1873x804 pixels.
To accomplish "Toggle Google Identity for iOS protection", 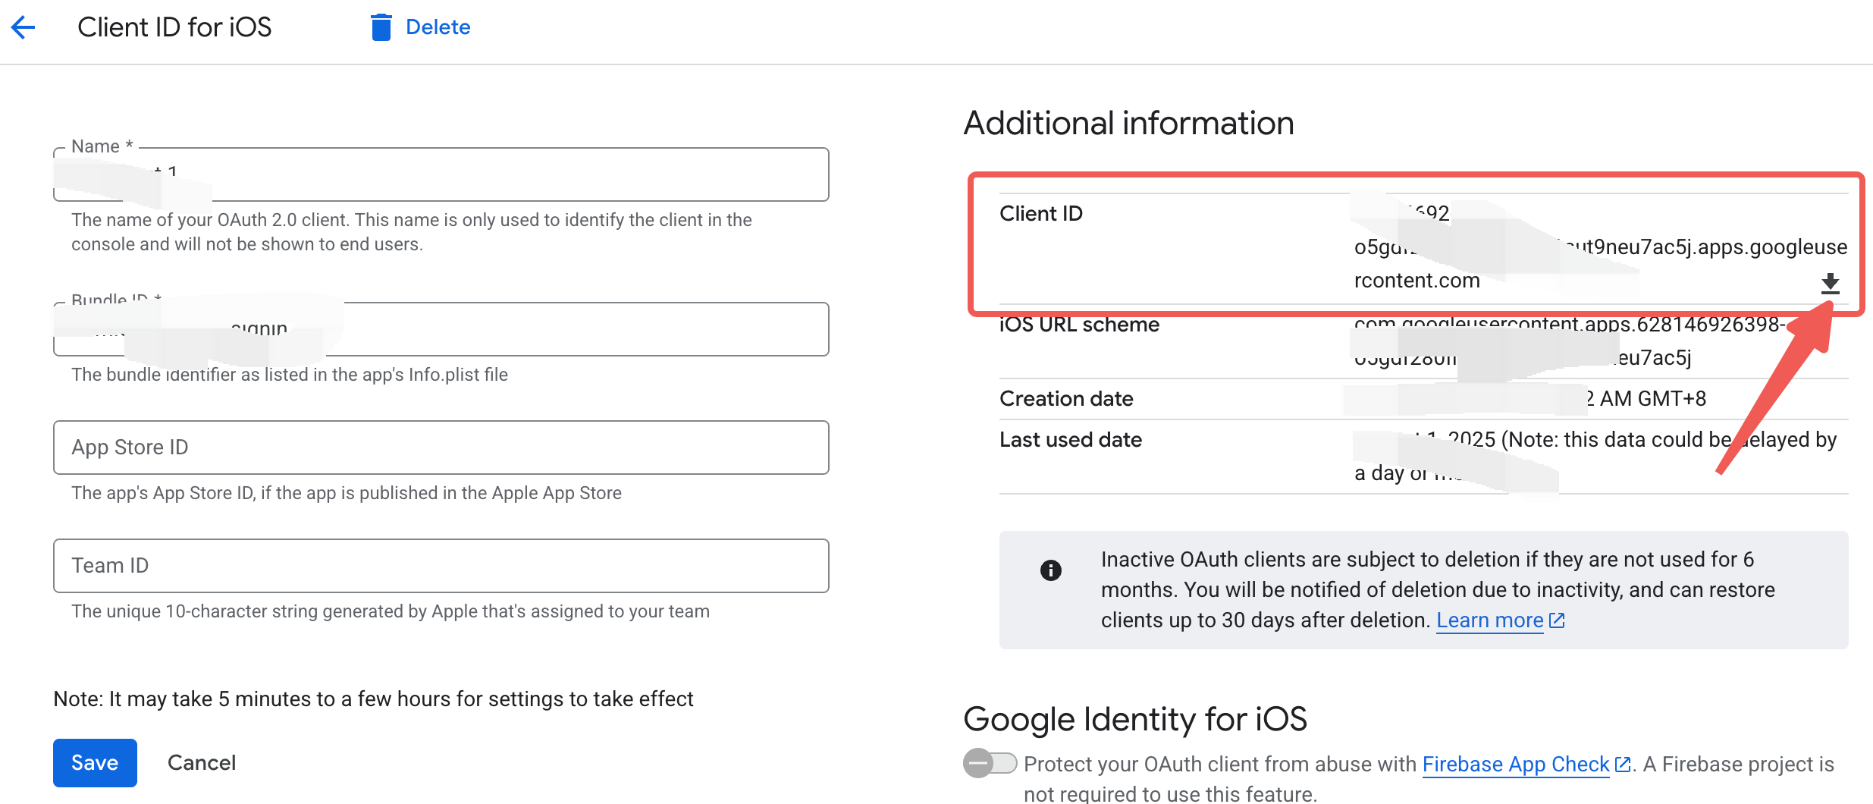I will 990,763.
